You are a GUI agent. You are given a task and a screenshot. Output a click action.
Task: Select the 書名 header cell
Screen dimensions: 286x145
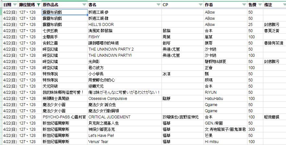[125, 5]
